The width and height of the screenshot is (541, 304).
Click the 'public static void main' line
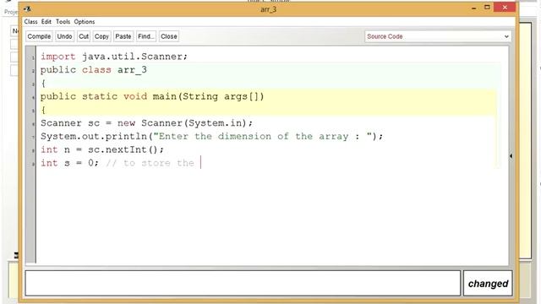click(152, 96)
